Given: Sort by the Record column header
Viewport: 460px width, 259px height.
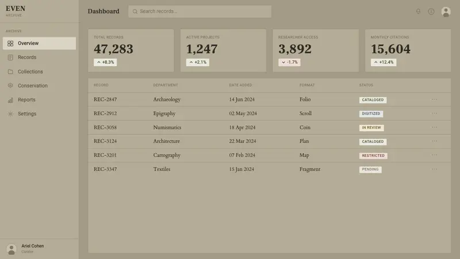Looking at the screenshot, I should coord(101,85).
